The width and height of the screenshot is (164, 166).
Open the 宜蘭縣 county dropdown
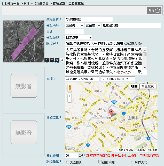[74, 25]
